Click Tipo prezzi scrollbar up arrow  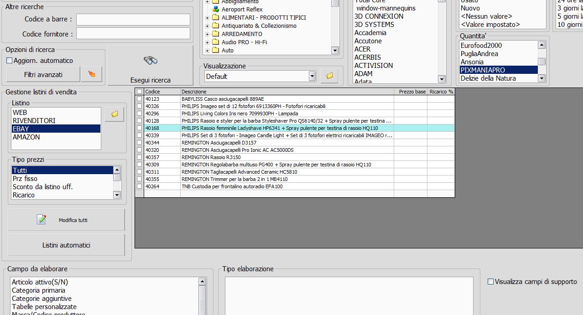117,170
